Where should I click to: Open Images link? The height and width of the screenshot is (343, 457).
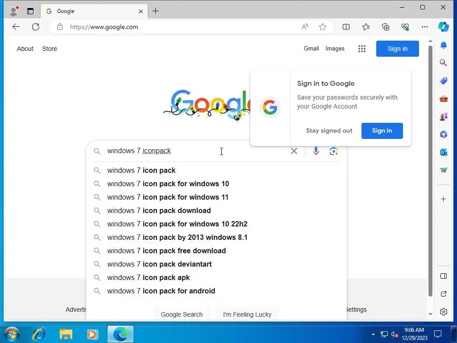(335, 48)
